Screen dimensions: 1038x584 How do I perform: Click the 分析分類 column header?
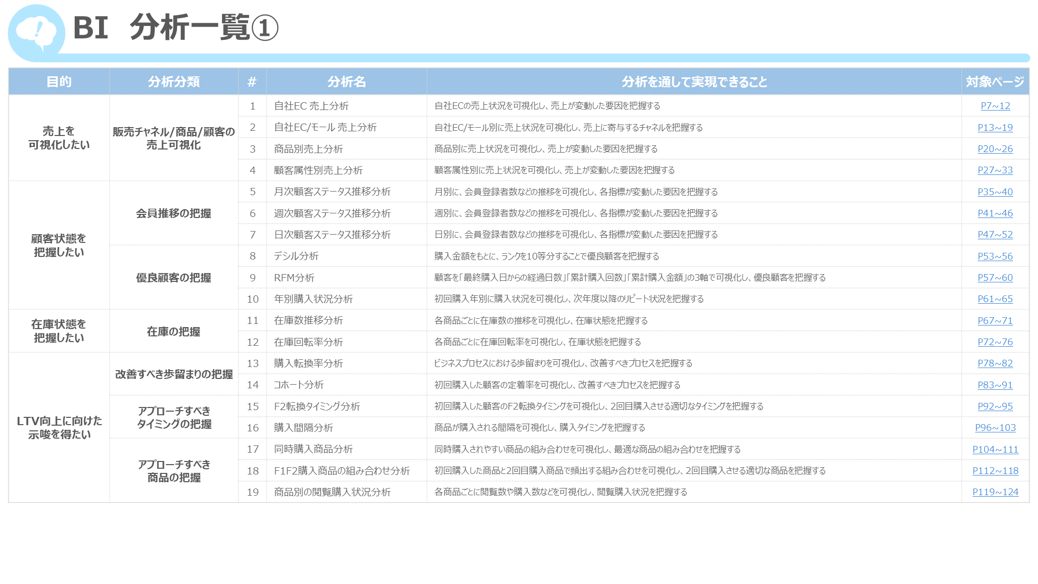(x=174, y=82)
